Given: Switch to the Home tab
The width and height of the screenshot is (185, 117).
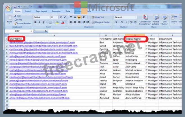Looking at the screenshot, I should click(18, 11).
